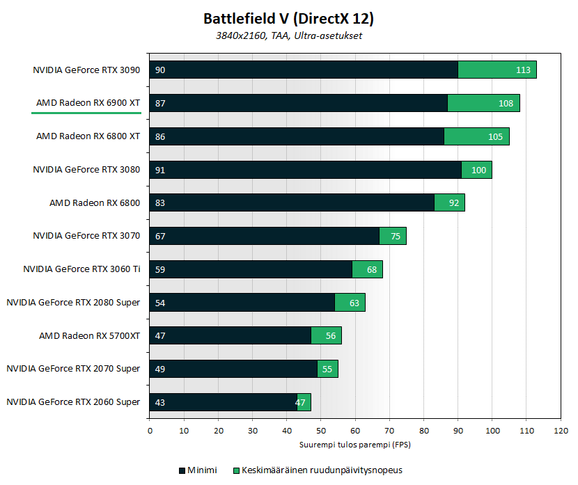Select the RTX 3070 average value 75
Screen dimensions: 578x485
[395, 237]
